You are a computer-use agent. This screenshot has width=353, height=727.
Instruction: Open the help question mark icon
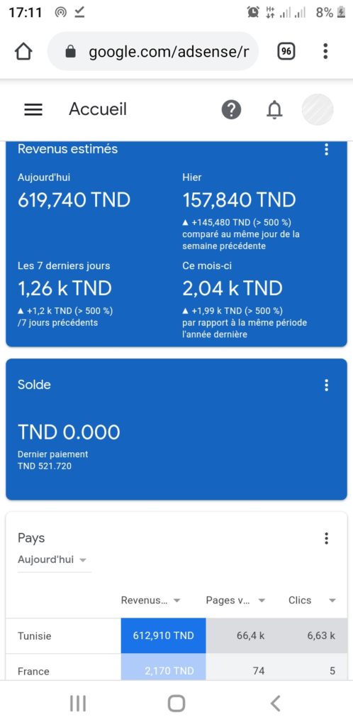coord(231,110)
